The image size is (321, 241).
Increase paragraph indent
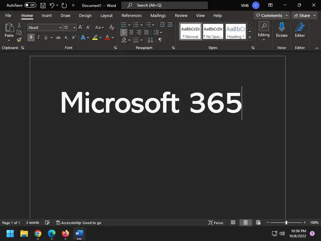coord(170,25)
